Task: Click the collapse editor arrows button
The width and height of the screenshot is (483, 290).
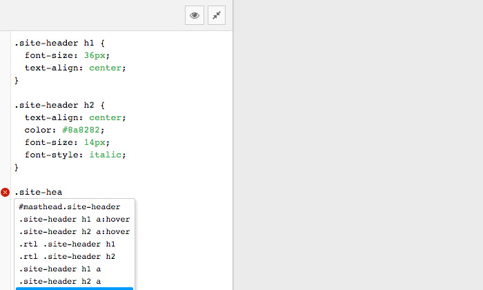Action: pos(217,15)
